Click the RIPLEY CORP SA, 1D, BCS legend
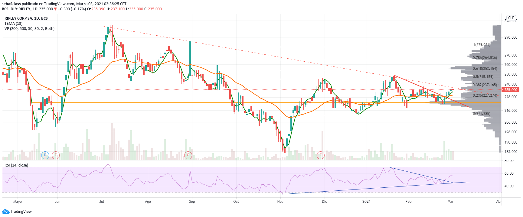This screenshot has height=217, width=523. pyautogui.click(x=26, y=18)
